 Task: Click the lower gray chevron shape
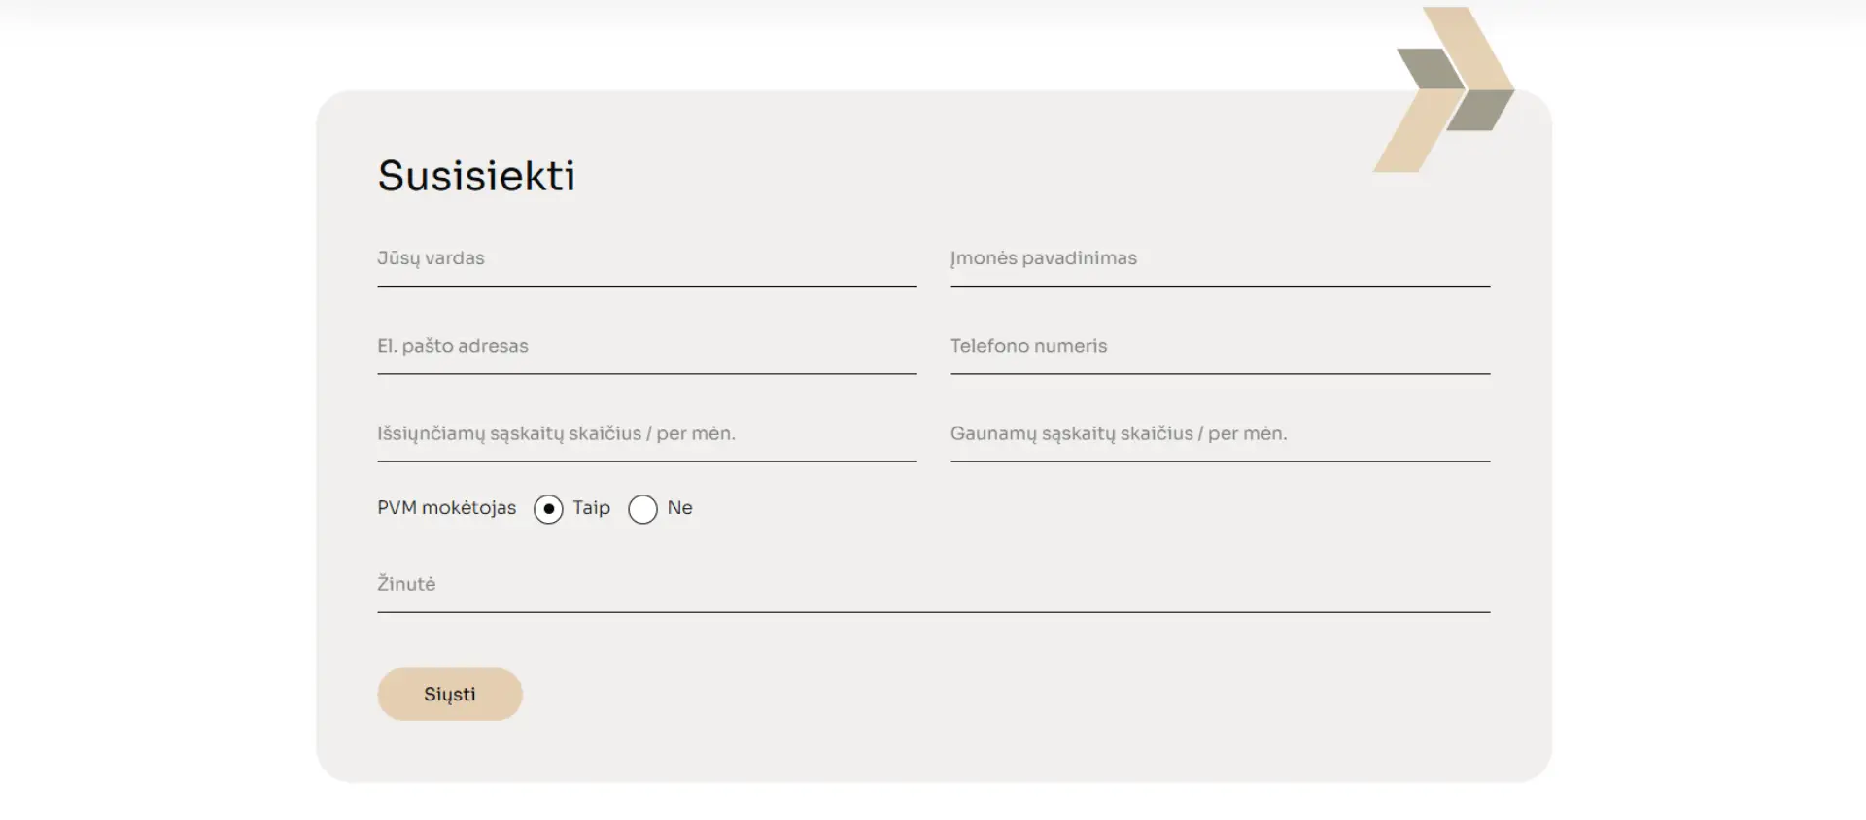(x=1481, y=110)
